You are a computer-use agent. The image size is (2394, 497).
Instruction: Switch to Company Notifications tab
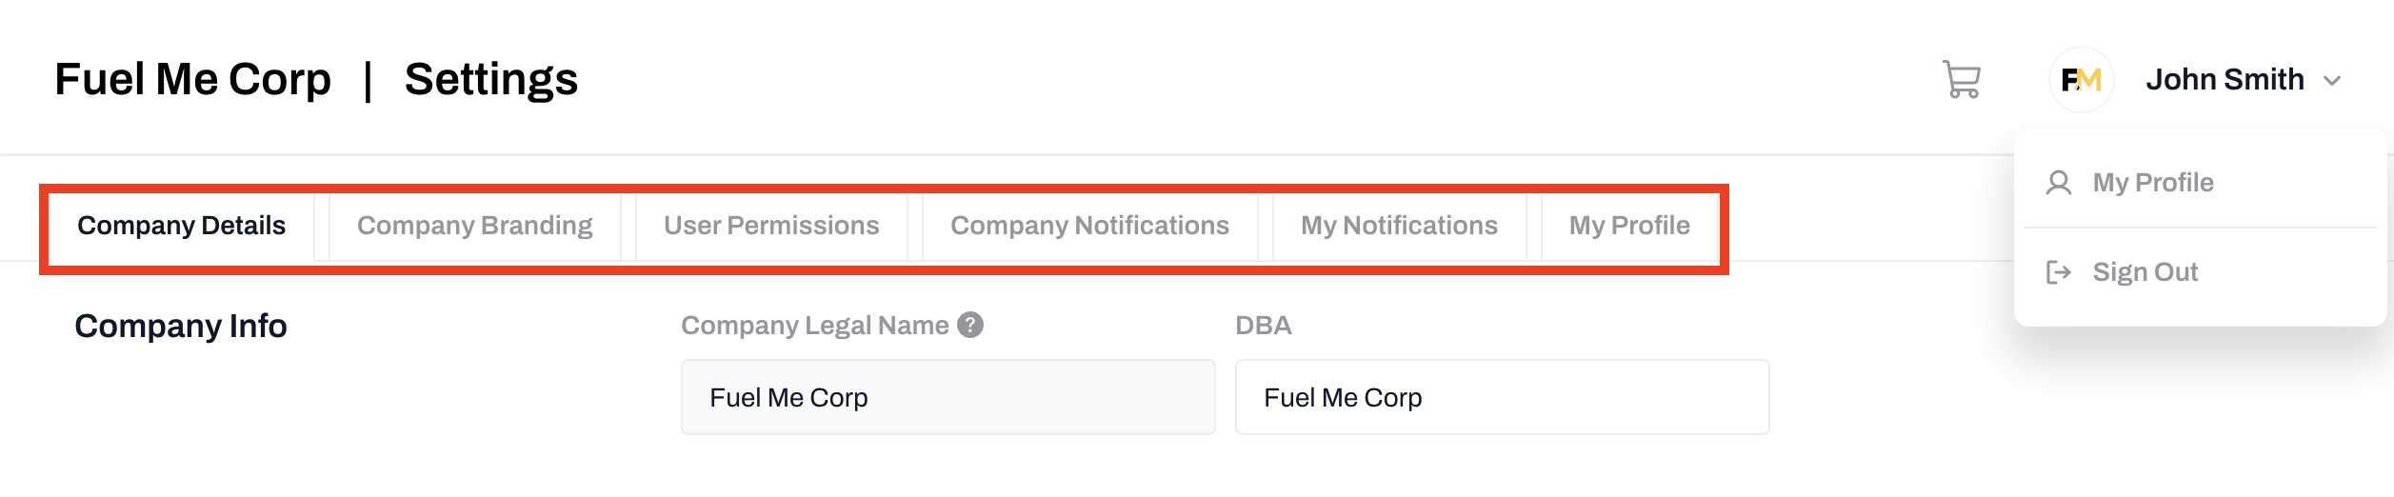[x=1089, y=227]
